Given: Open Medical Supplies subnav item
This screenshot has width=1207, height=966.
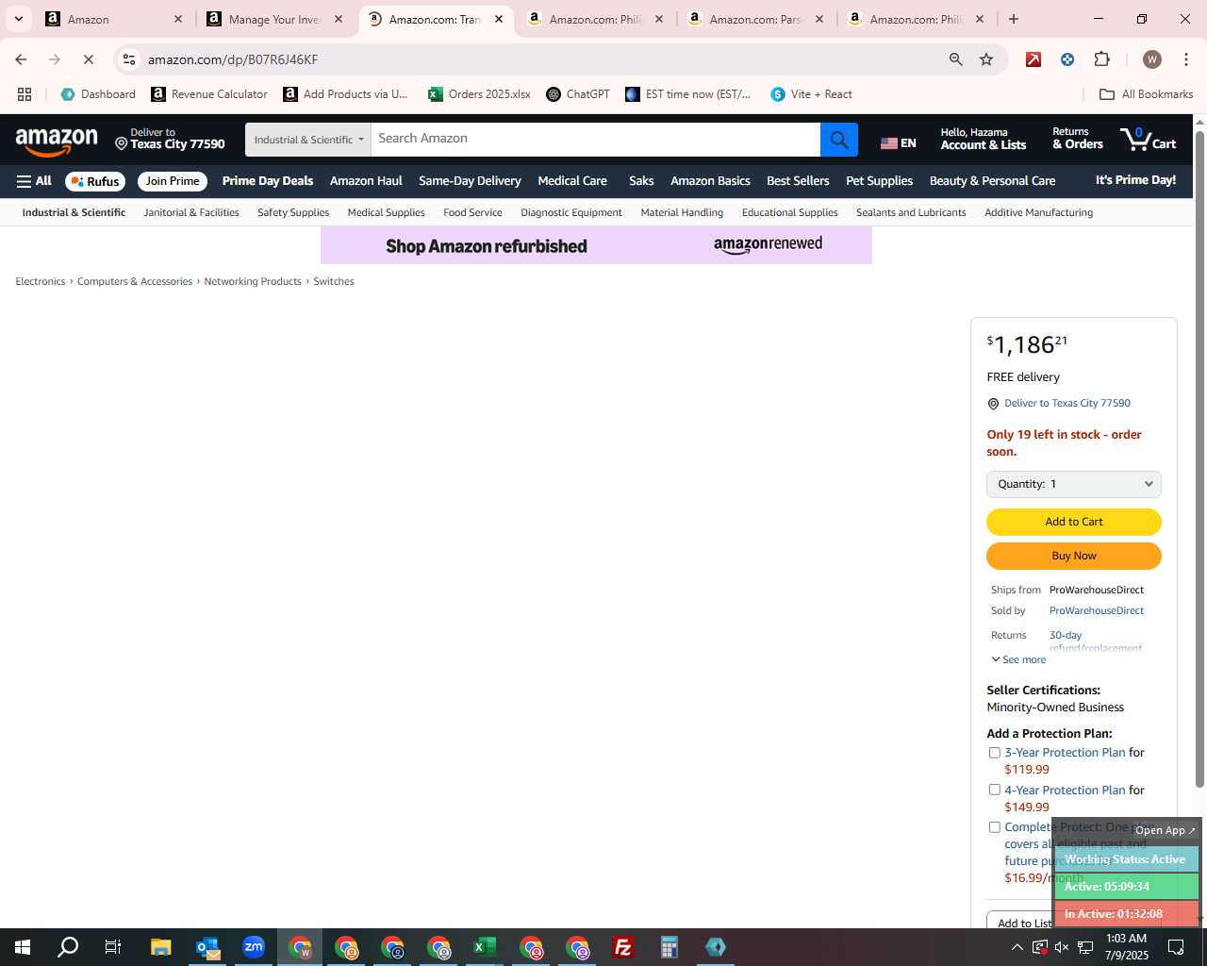Looking at the screenshot, I should pos(386,212).
